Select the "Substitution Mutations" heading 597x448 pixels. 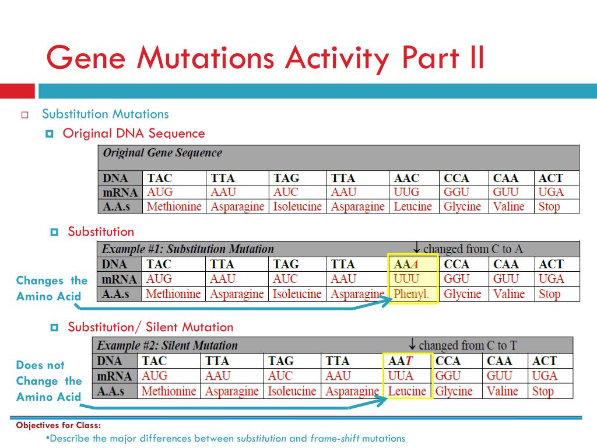(x=106, y=114)
